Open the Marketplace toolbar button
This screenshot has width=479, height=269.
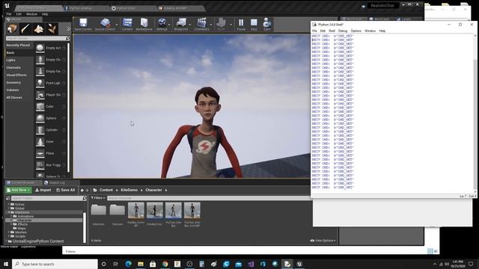click(144, 24)
